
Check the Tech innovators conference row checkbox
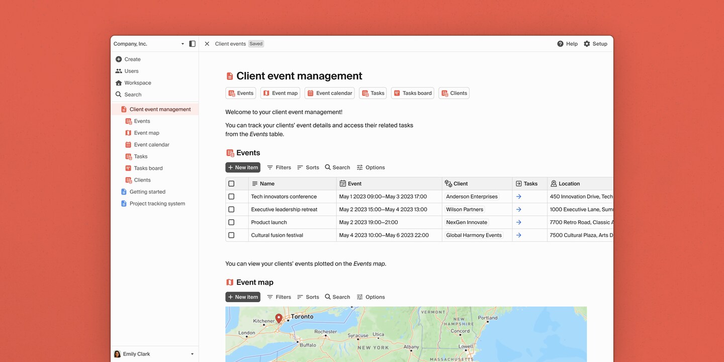(x=231, y=196)
